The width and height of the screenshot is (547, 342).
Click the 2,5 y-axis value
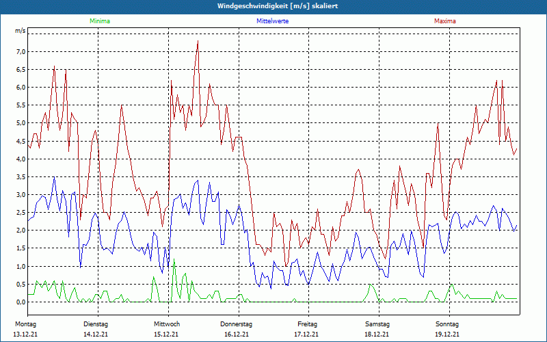21,212
